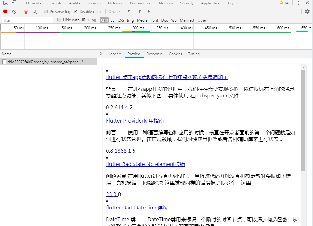
Task: Open the Sources tab
Action: tap(94, 3)
